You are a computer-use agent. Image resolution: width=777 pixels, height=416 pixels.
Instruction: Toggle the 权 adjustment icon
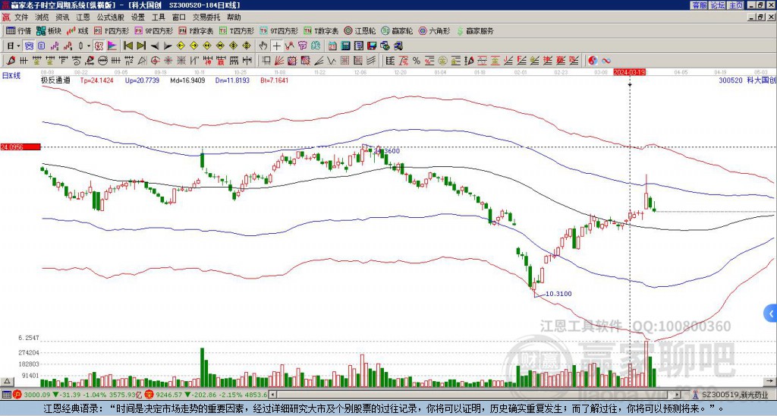[x=98, y=46]
